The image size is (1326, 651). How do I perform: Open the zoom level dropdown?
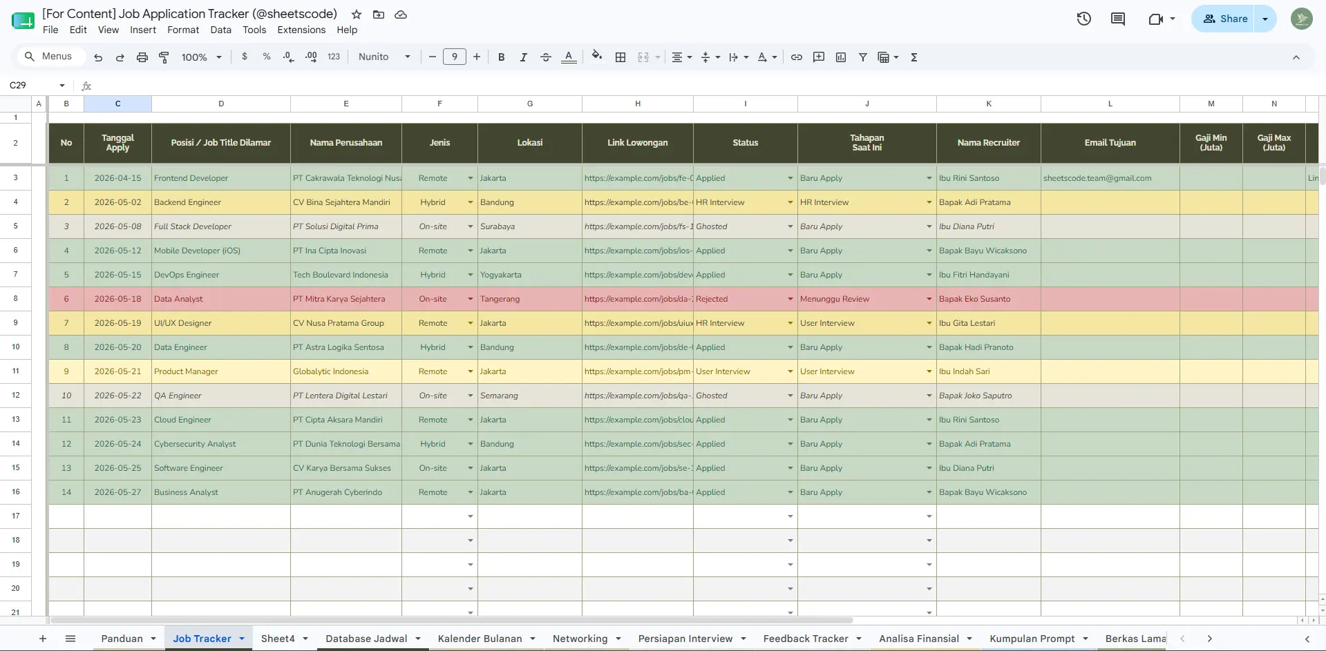tap(201, 57)
